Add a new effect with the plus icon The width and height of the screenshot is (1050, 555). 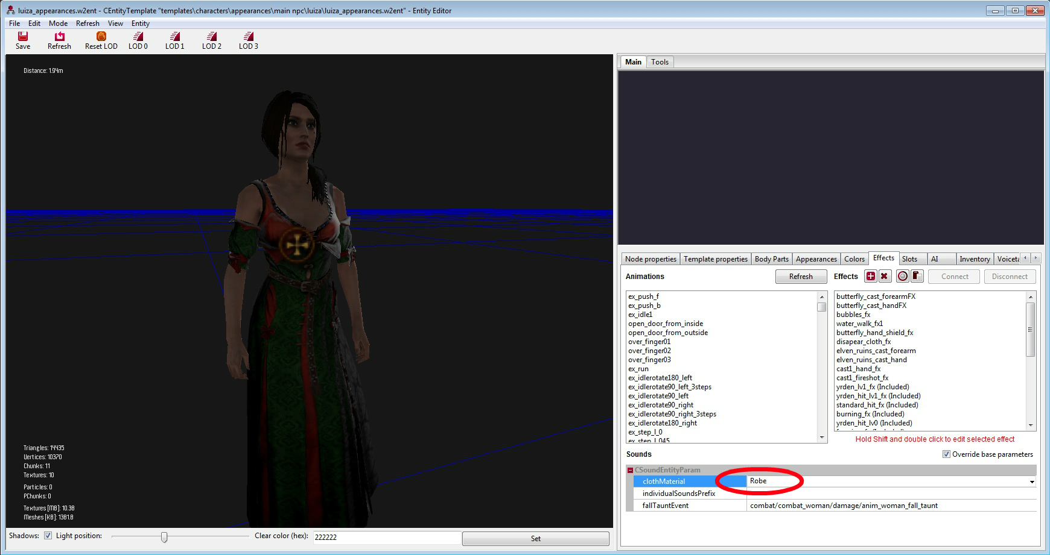(871, 276)
